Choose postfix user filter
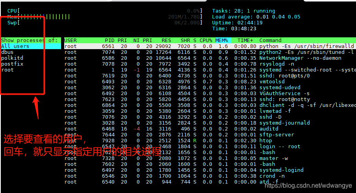 coord(12,64)
